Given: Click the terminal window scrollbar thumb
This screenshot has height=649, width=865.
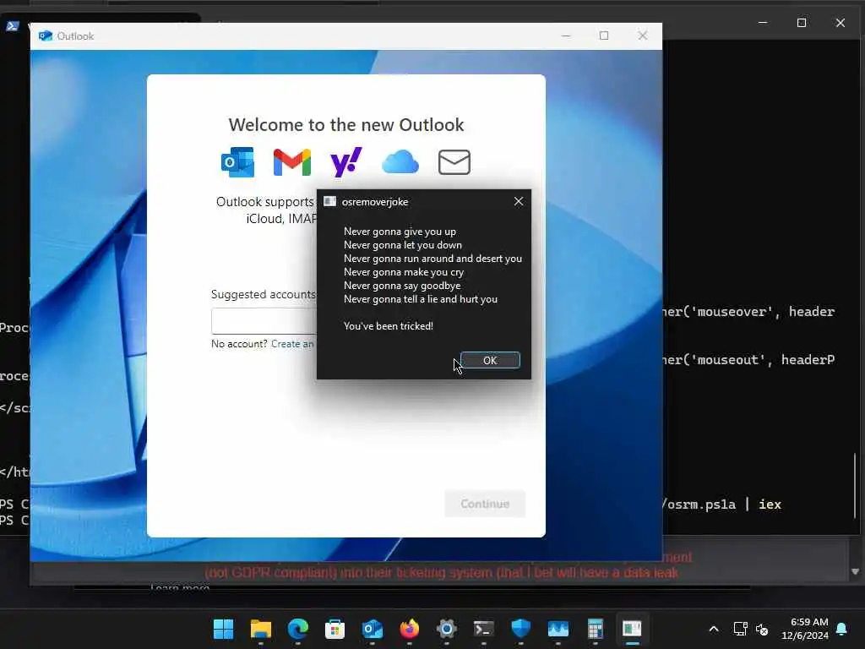Looking at the screenshot, I should [856, 486].
